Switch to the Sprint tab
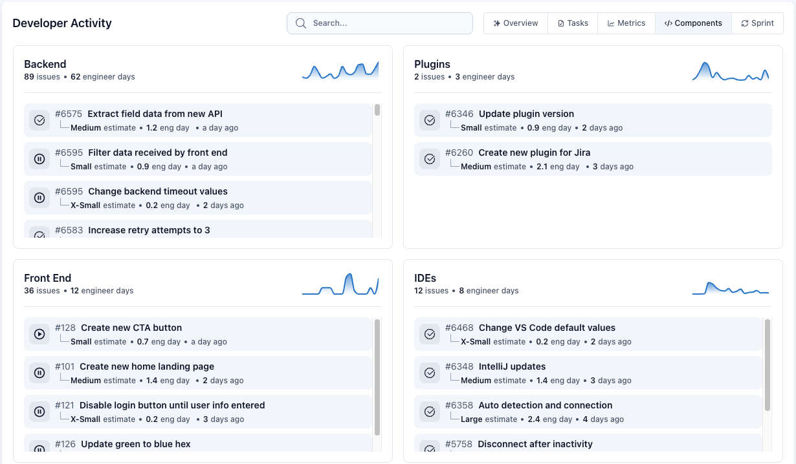The height and width of the screenshot is (464, 796). coord(757,23)
